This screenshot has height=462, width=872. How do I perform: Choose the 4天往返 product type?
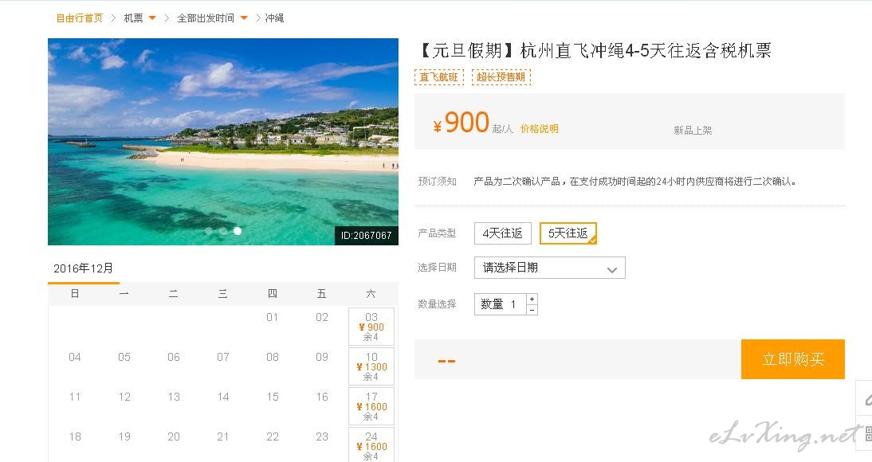click(503, 233)
